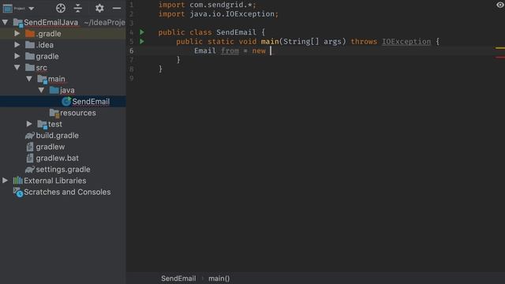Viewport: 505px width, 284px height.
Task: Click the settings.gradle elephant icon
Action: [30, 170]
